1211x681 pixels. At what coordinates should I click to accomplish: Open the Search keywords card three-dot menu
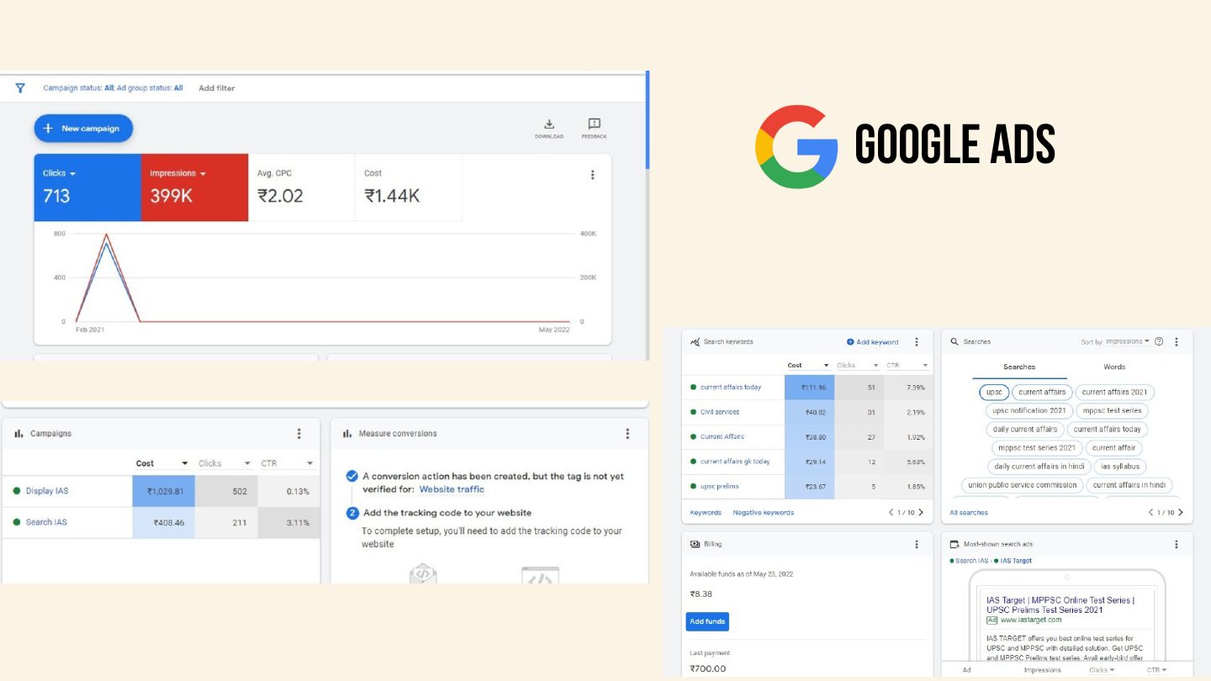917,342
